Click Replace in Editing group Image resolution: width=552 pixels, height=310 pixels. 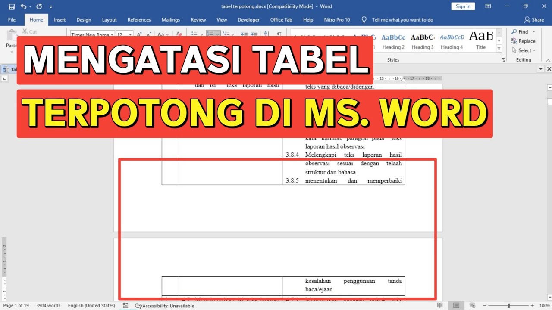[x=523, y=41]
